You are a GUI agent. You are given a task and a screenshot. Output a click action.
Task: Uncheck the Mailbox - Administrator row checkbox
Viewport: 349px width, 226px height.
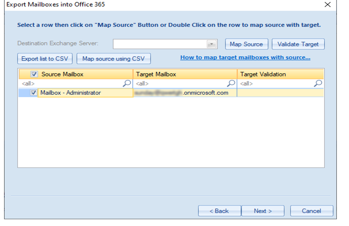[33, 93]
